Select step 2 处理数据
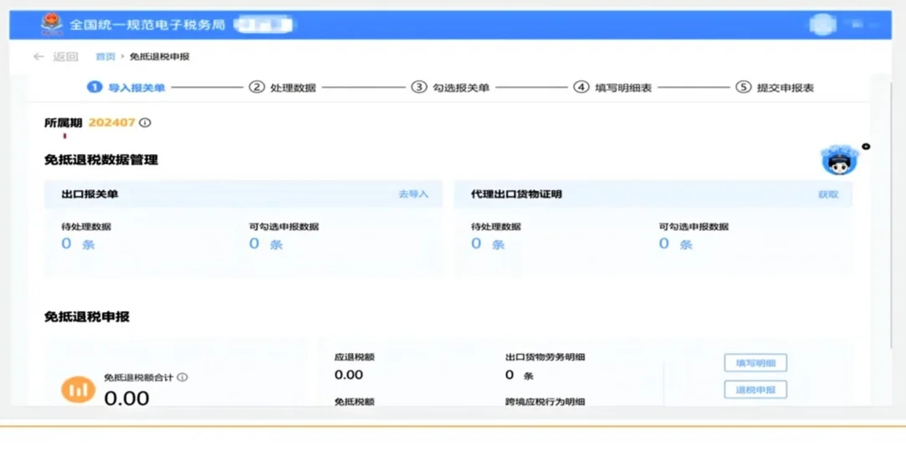This screenshot has height=466, width=906. coord(283,87)
